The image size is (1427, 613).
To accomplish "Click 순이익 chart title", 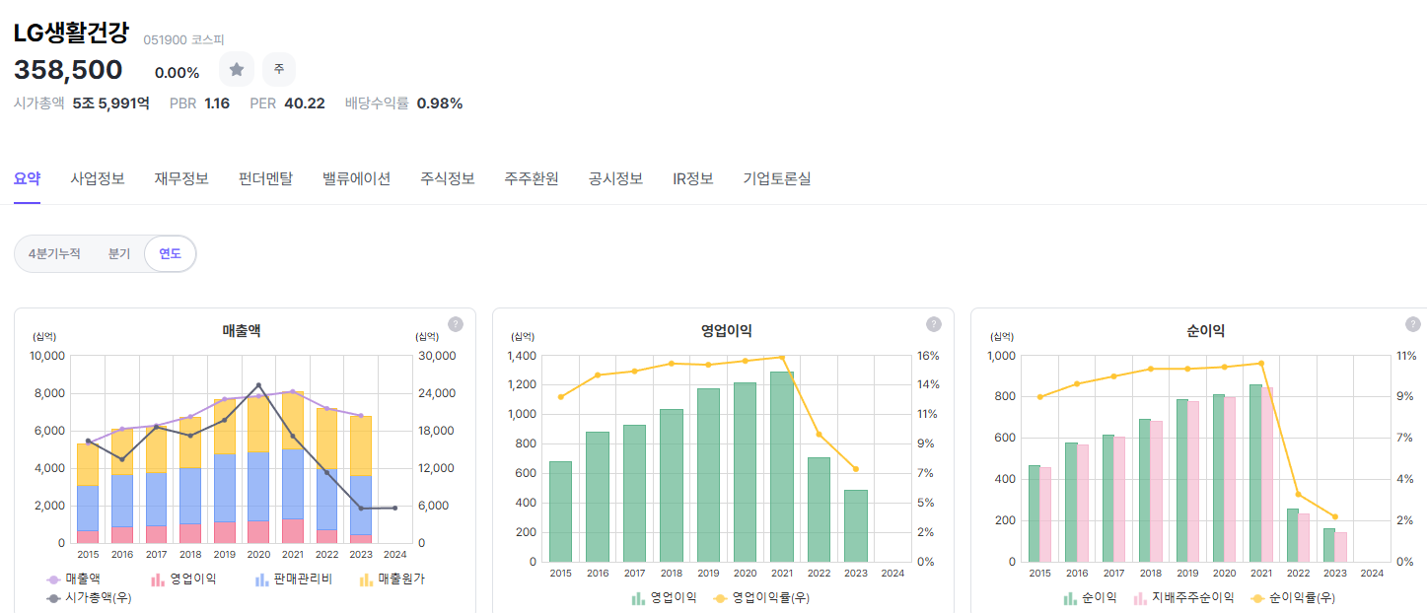I will [1206, 331].
